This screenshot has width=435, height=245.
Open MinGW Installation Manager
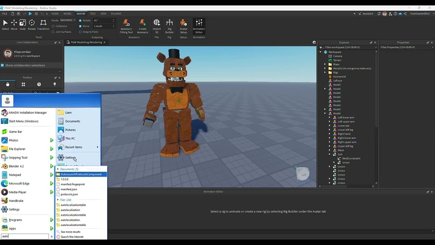[27, 112]
